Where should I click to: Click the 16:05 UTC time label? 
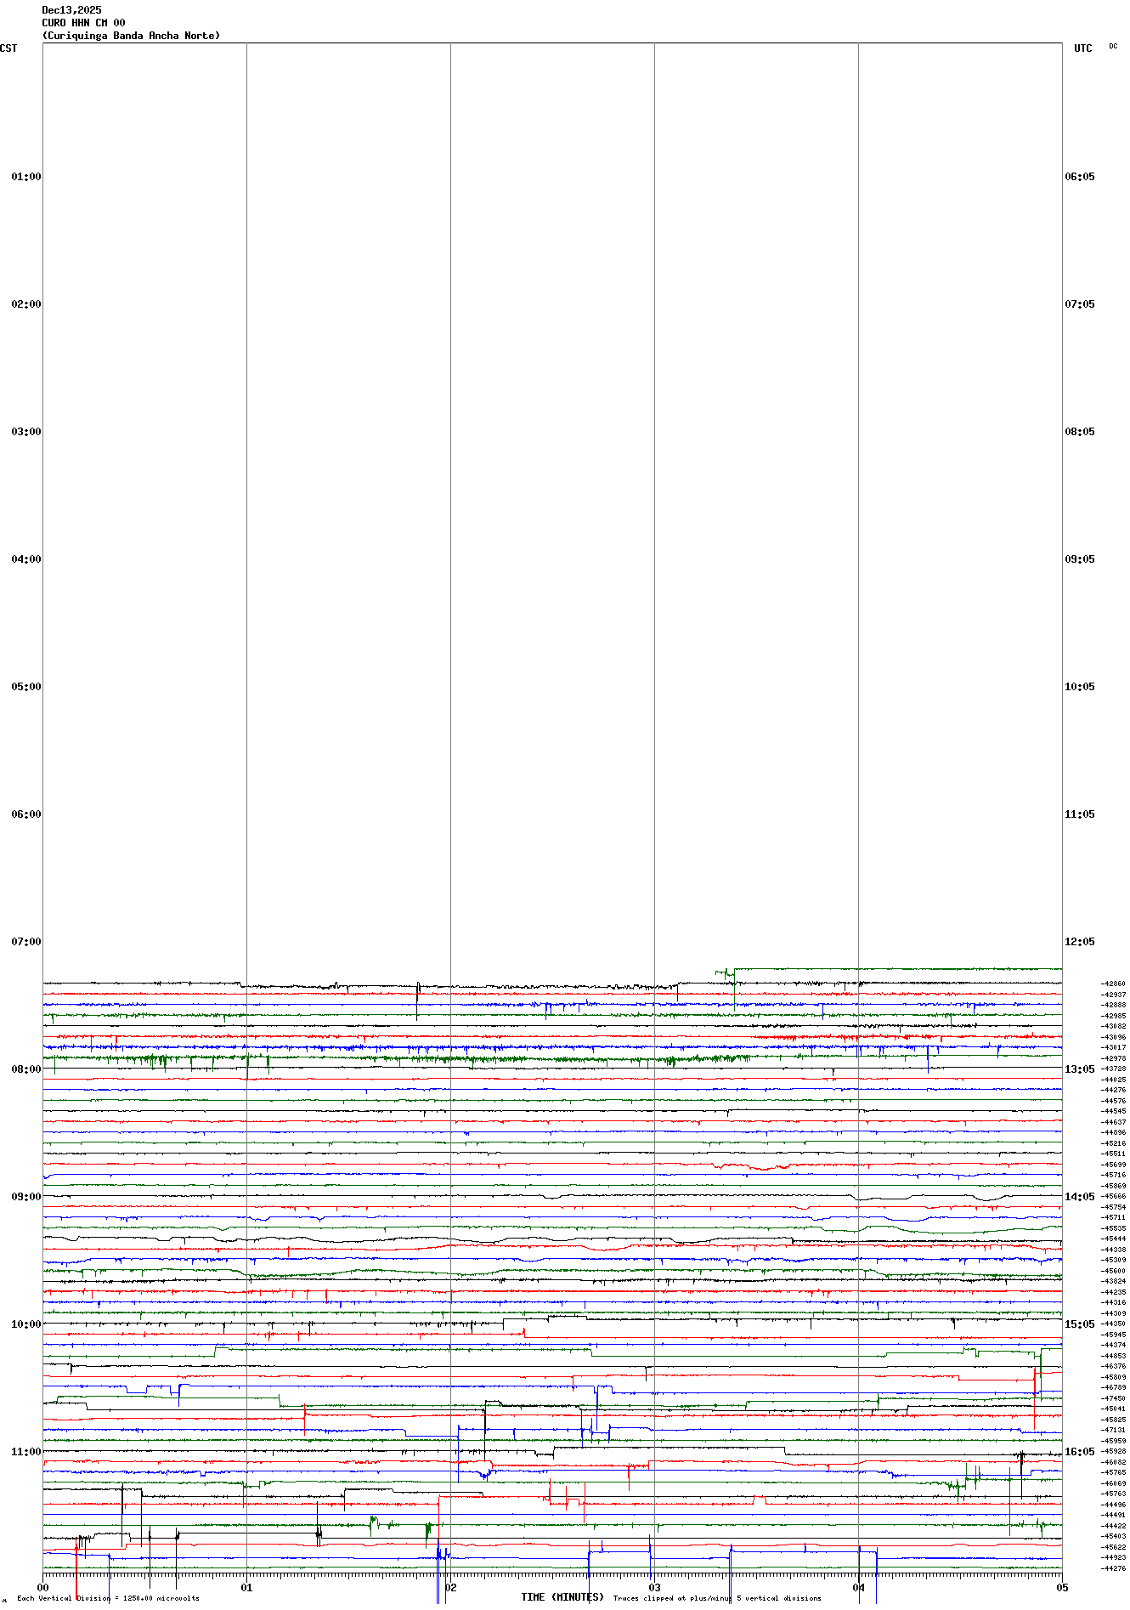pyautogui.click(x=1079, y=1452)
